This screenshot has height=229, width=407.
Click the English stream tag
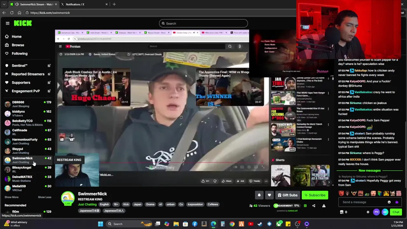[x=104, y=205]
